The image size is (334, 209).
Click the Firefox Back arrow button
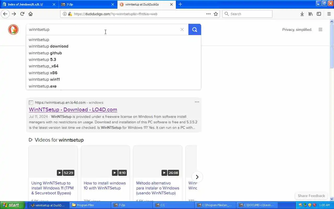pos(5,14)
